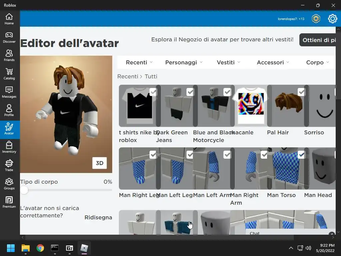Image resolution: width=341 pixels, height=256 pixels.
Task: Click the Tipo di corpo slider track
Action: tap(66, 190)
